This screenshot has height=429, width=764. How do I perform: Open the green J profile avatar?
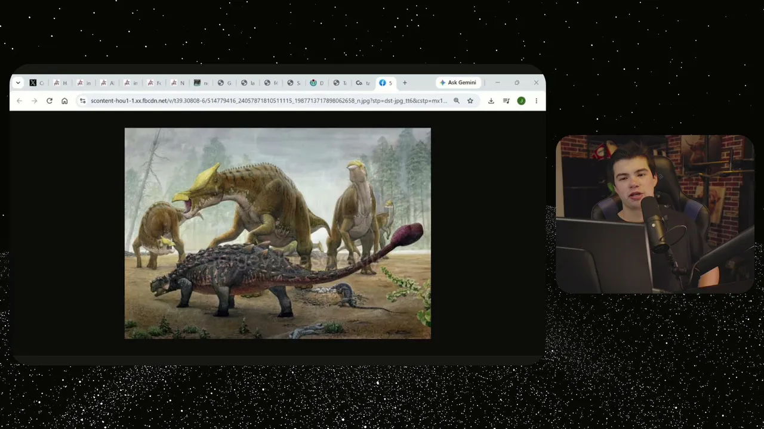[x=521, y=101]
